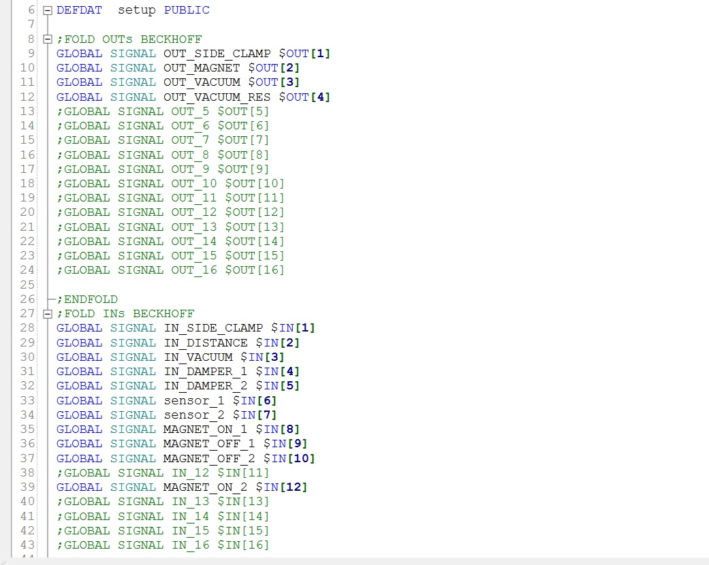Click the $IN[10] index on MAGNET_OFF_2 line
This screenshot has height=565, width=709.
pos(289,458)
